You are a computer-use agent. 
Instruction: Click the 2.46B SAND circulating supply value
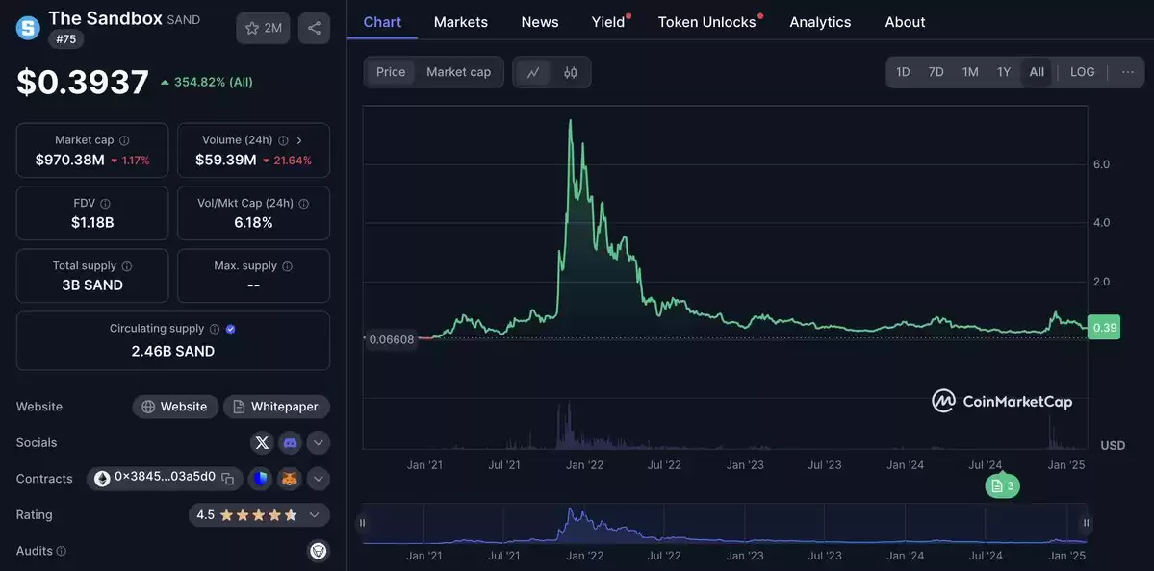173,351
